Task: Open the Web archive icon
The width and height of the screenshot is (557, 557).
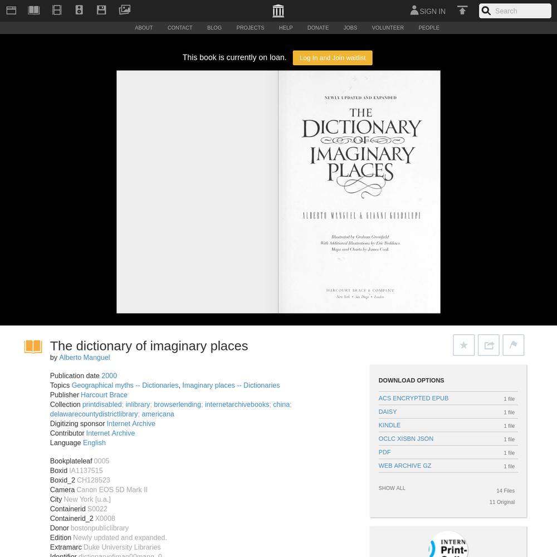Action: click(11, 10)
